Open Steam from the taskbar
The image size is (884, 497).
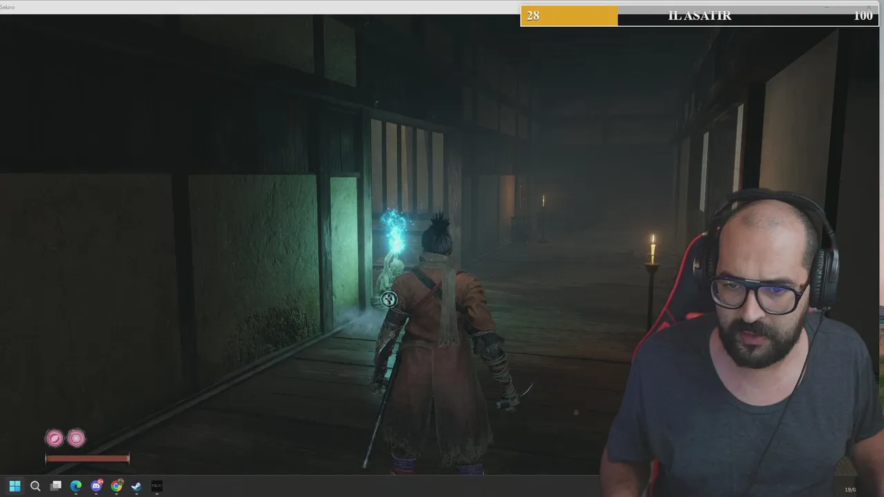137,486
